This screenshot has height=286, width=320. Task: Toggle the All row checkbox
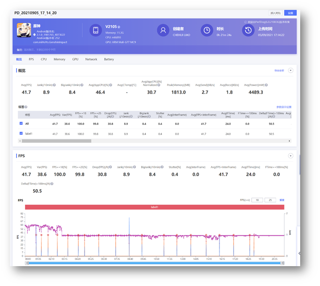[21, 123]
